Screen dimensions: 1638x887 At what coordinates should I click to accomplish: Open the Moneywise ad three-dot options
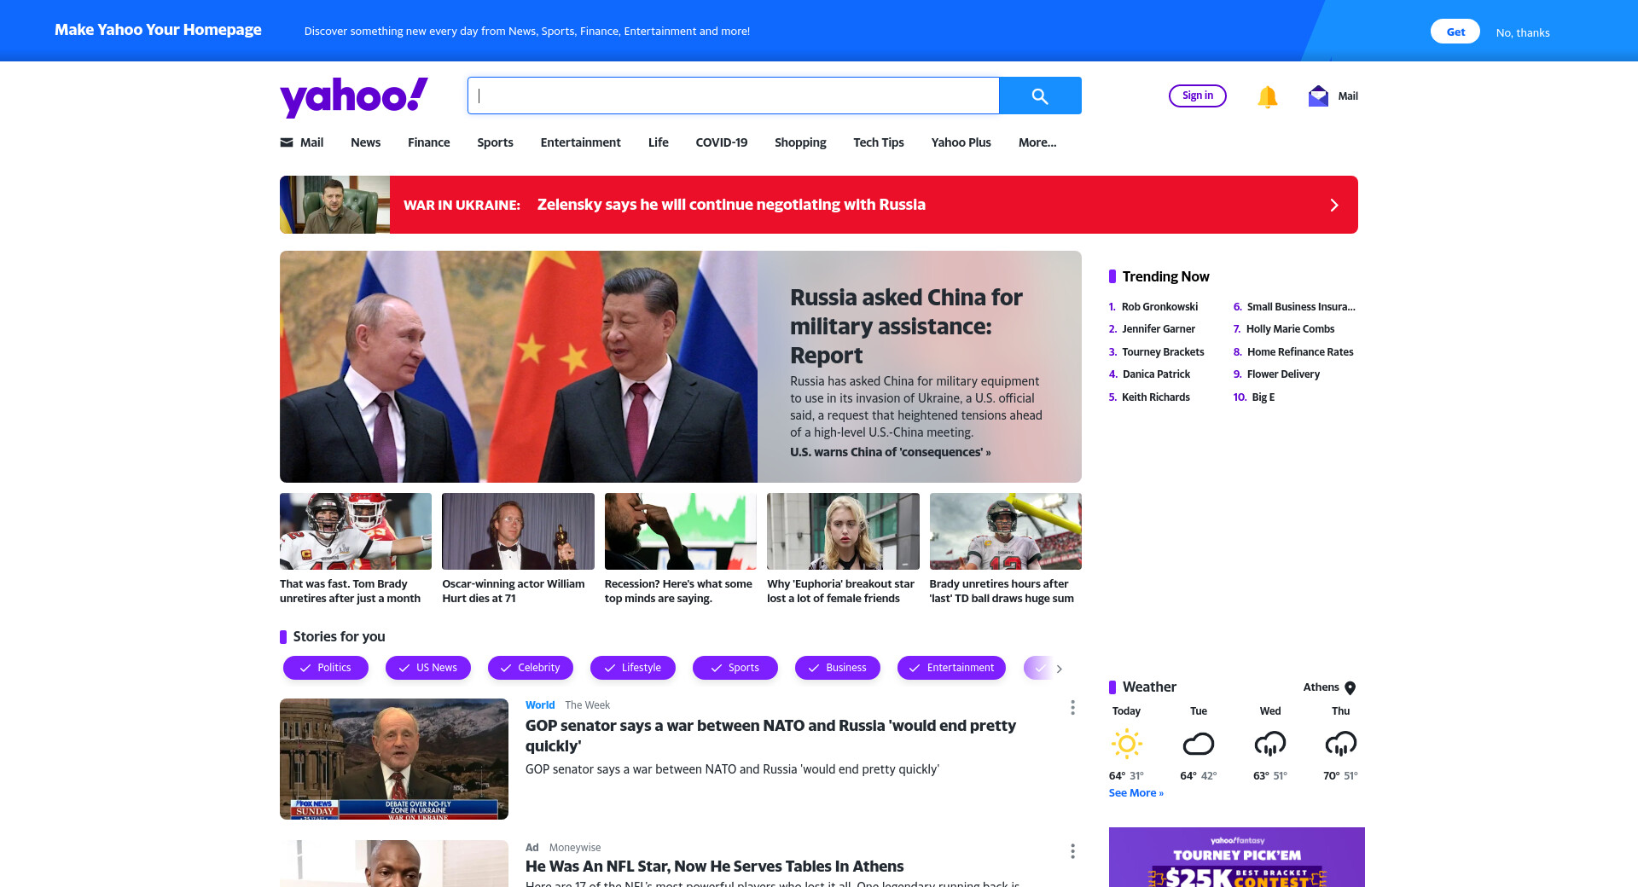pyautogui.click(x=1072, y=851)
